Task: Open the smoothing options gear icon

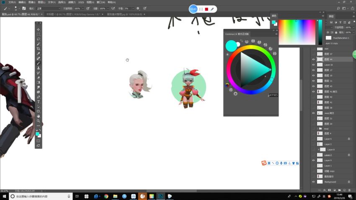Action: [138, 8]
